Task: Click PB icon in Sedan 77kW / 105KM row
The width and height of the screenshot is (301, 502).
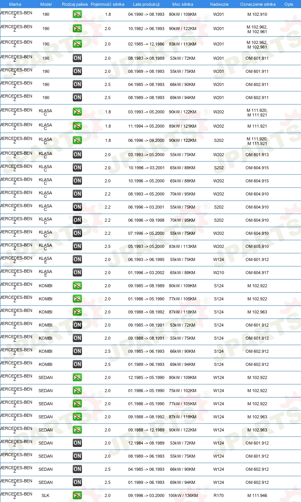Action: pos(77,404)
